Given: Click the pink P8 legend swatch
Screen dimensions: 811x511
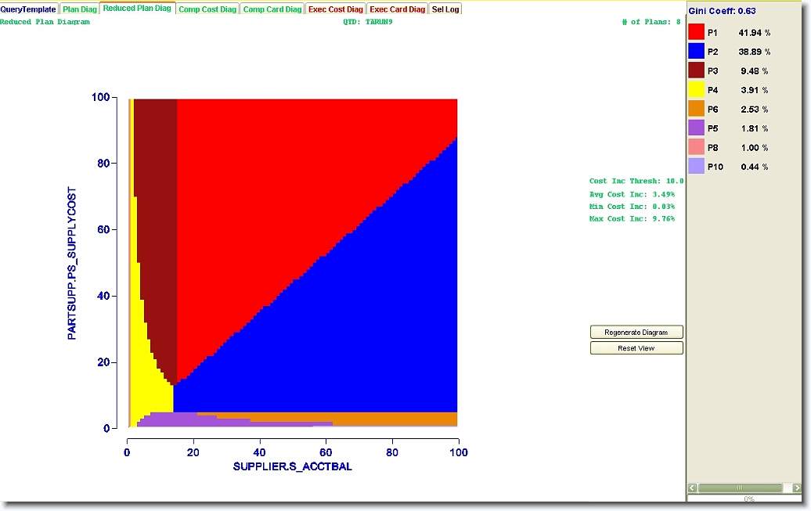Looking at the screenshot, I should coord(696,147).
